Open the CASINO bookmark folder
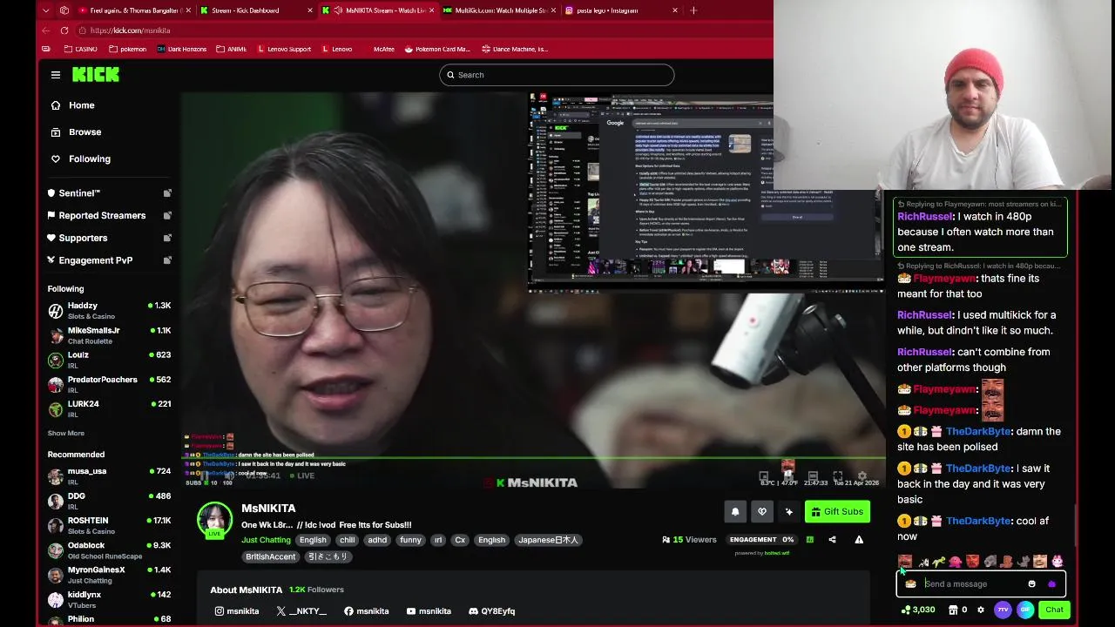 point(80,50)
